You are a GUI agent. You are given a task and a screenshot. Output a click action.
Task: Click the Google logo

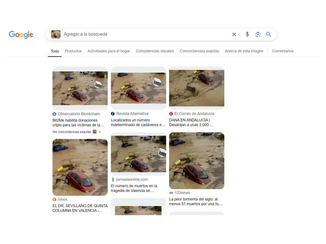pyautogui.click(x=21, y=35)
